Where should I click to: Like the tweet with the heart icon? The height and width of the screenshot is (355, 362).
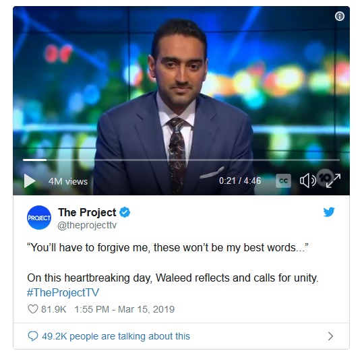coord(33,309)
